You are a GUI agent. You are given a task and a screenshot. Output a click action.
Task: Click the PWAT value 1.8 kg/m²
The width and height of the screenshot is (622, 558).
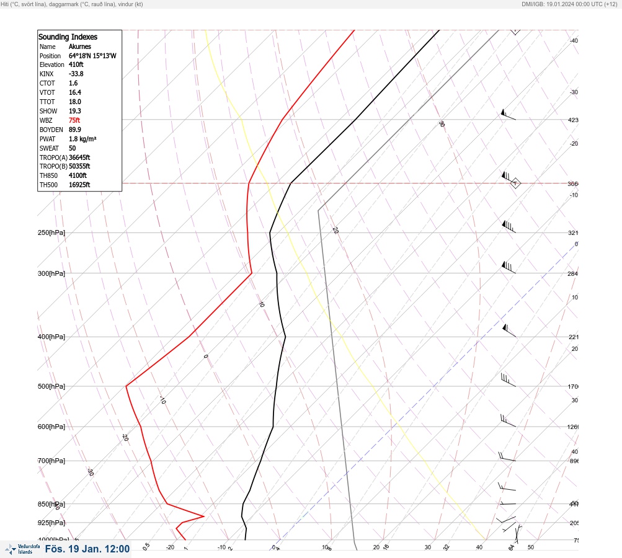click(82, 139)
